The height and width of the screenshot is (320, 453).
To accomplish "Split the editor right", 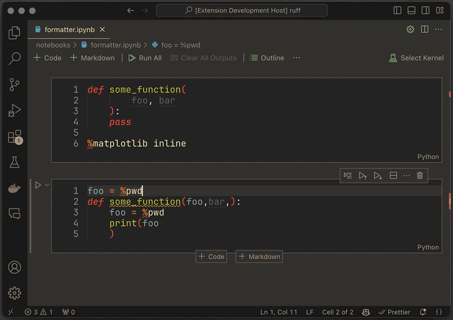I will [x=424, y=29].
